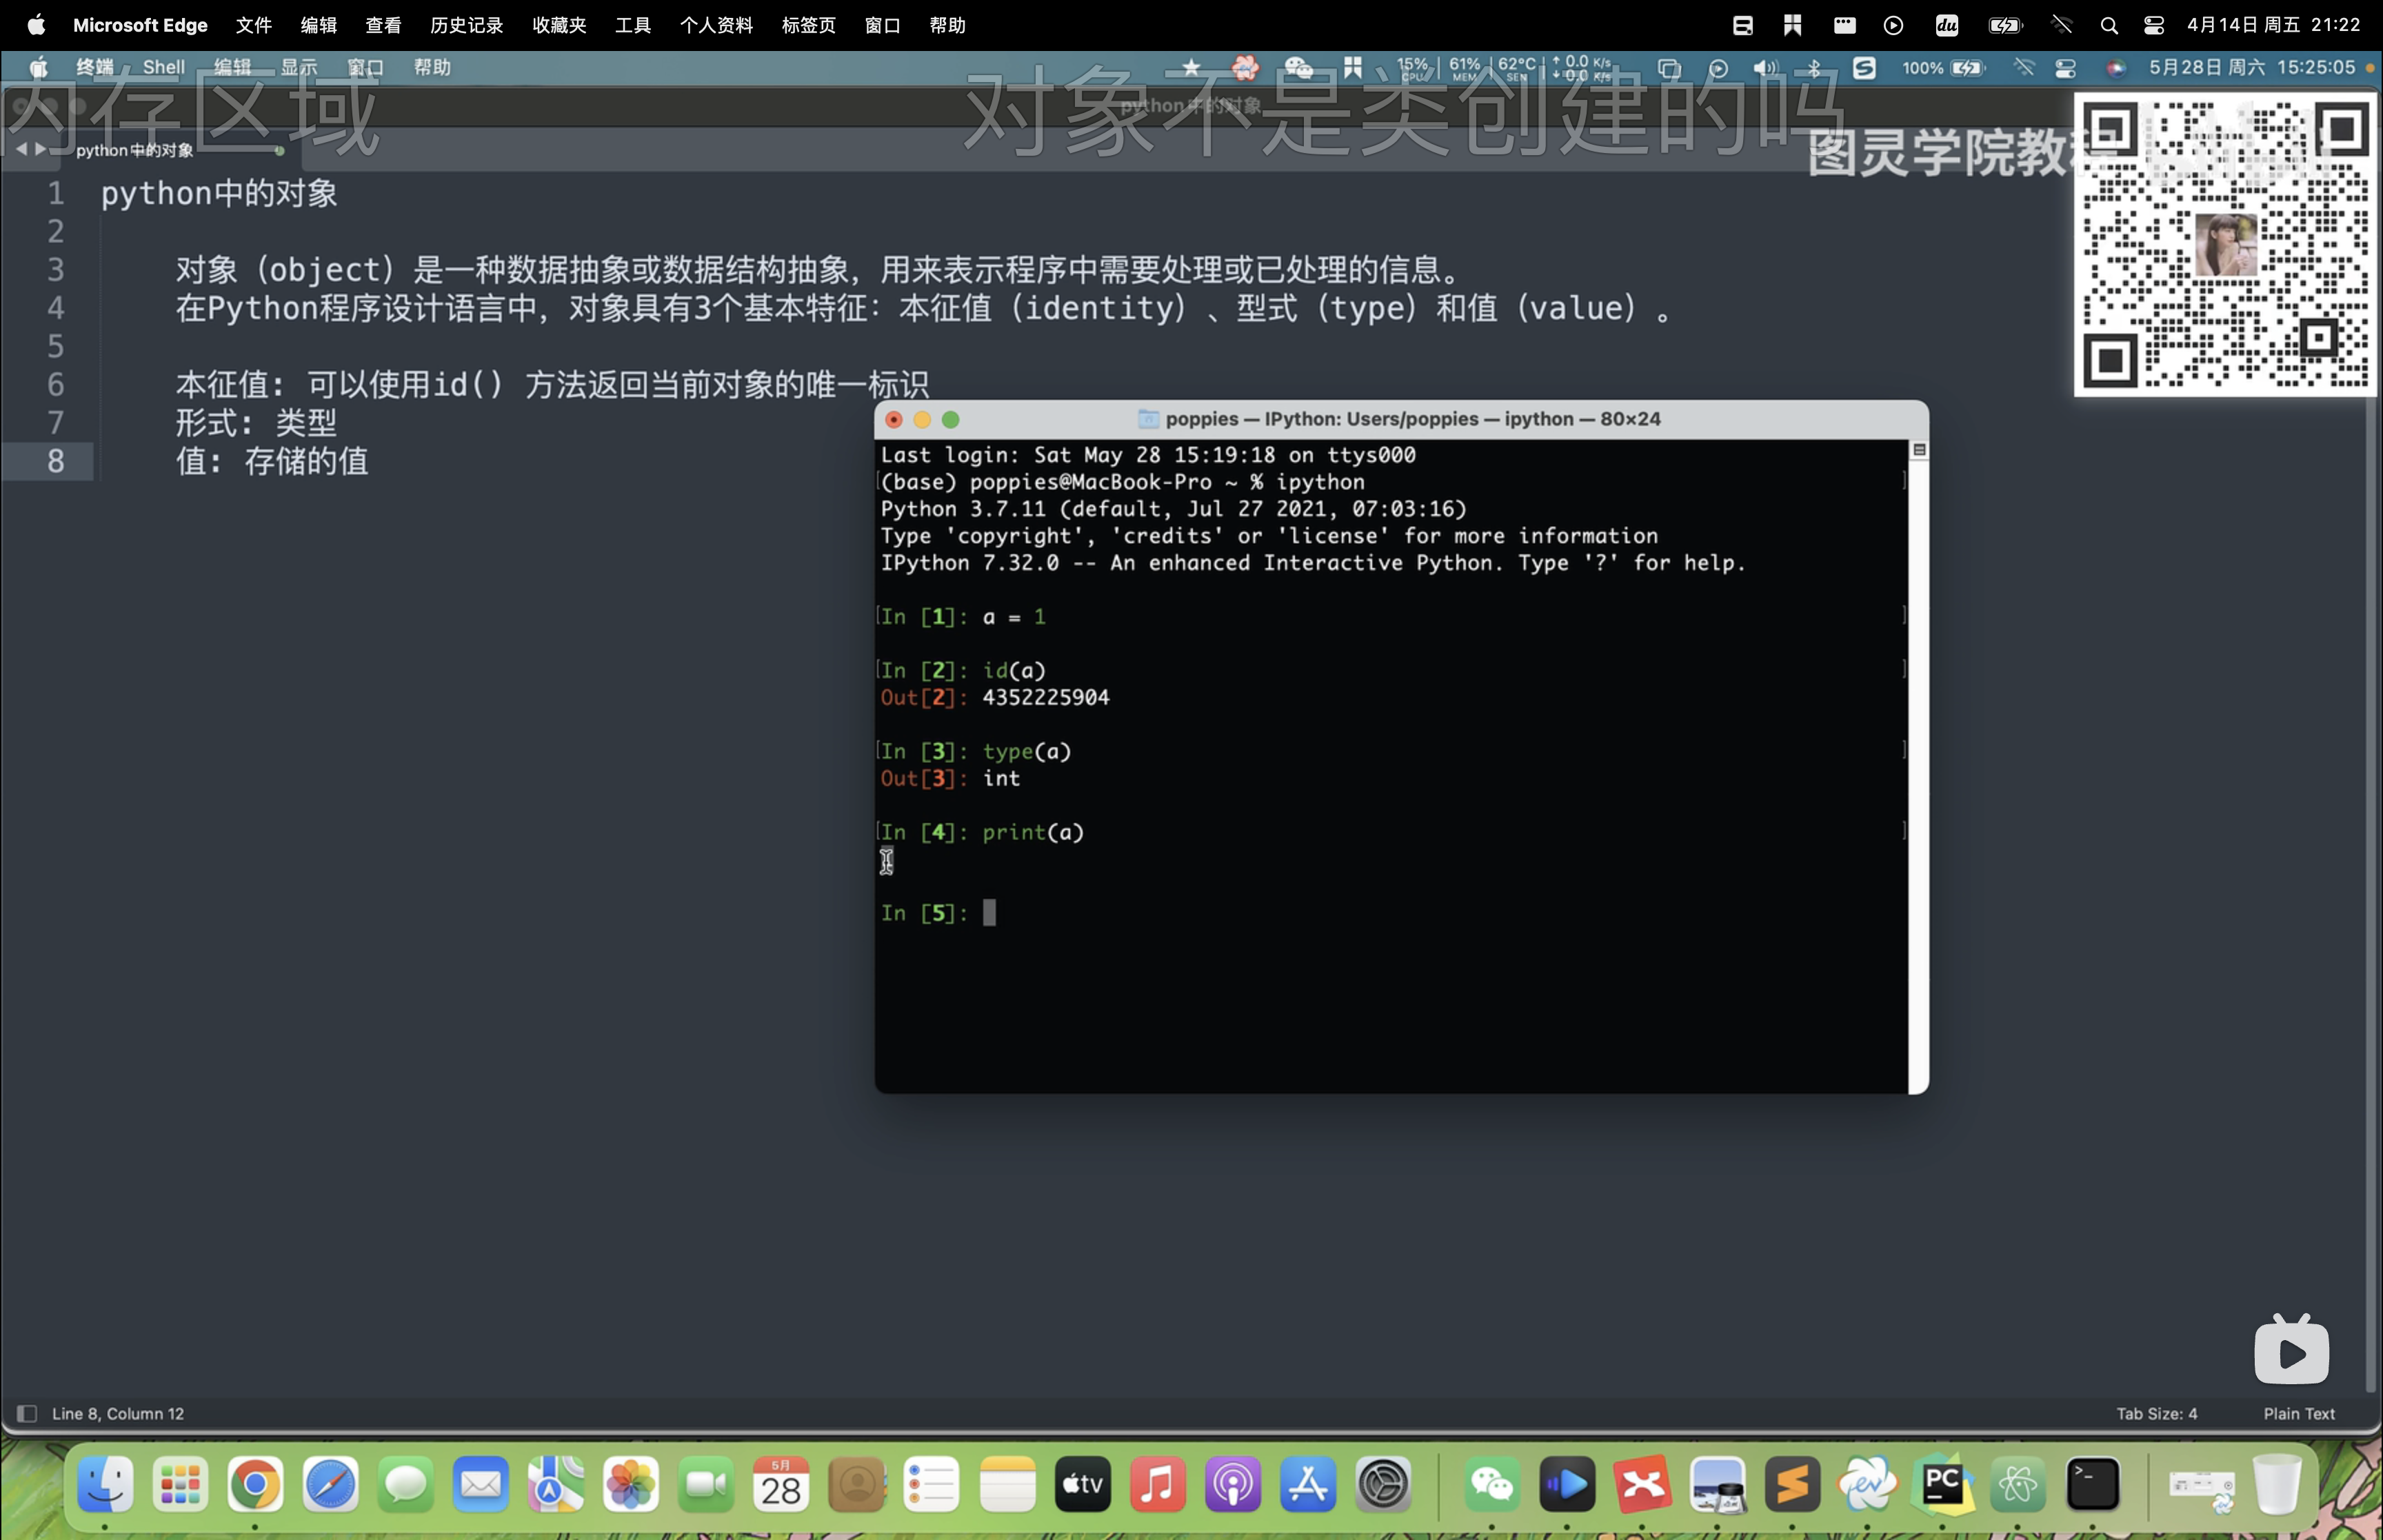
Task: Click the previous-tab arrow in Sublime Text
Action: tap(21, 149)
